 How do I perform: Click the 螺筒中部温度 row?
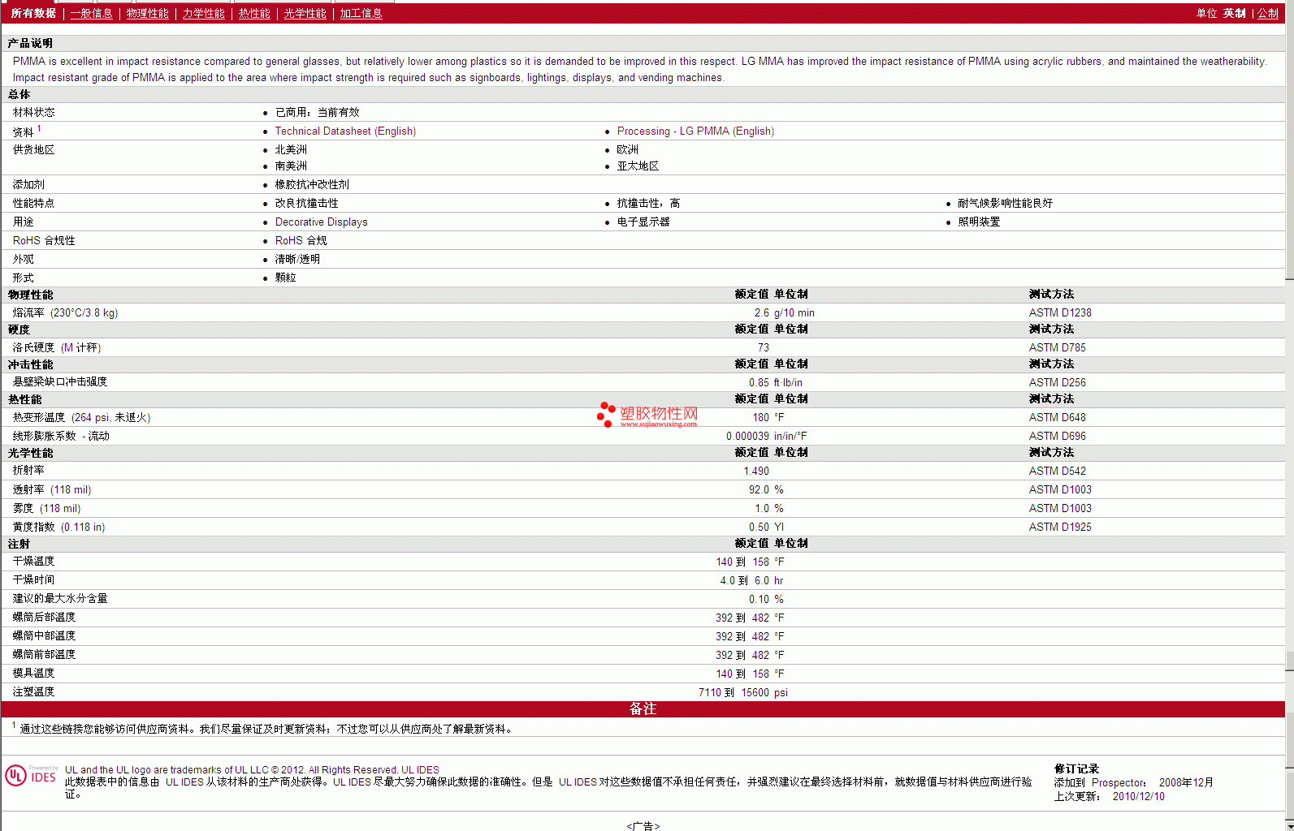tap(643, 636)
